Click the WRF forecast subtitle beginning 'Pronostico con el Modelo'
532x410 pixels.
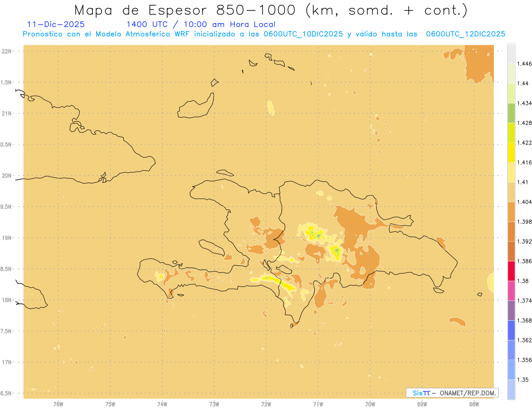point(264,34)
